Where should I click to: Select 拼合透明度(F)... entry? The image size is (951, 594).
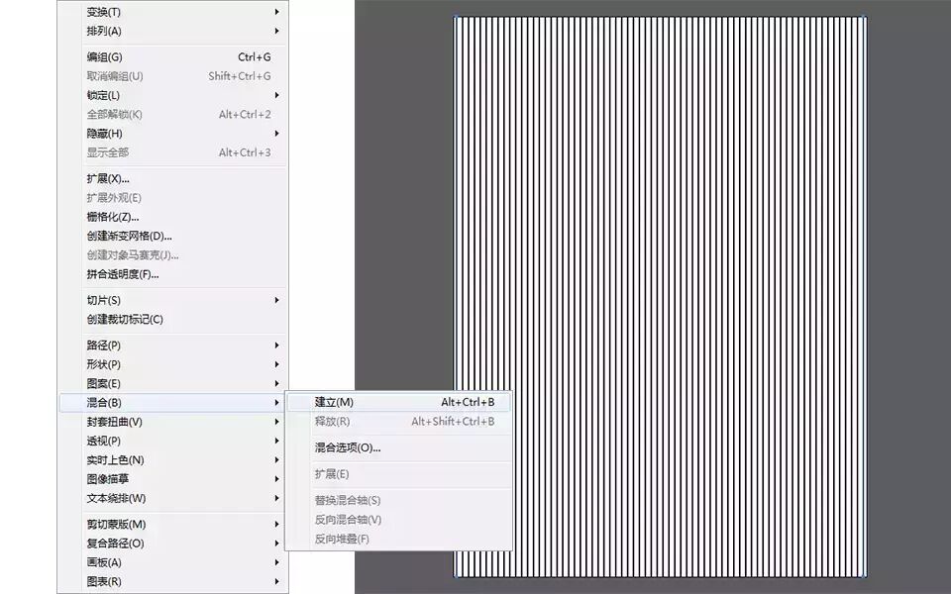(172, 274)
